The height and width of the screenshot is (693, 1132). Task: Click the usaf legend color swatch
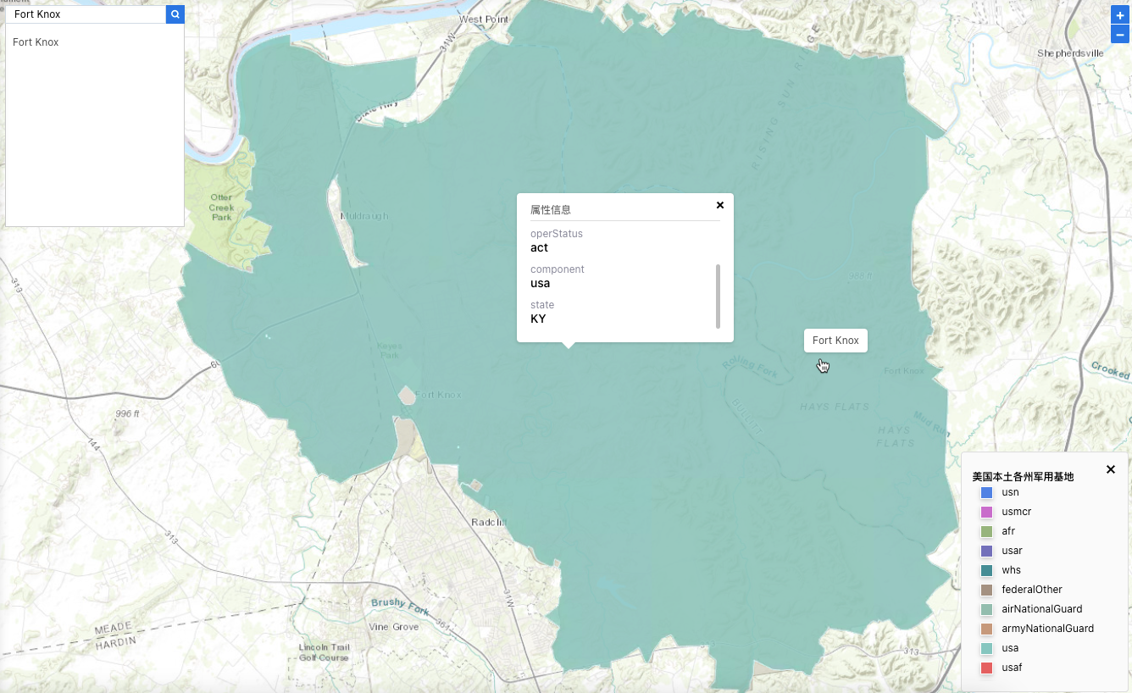pos(986,668)
